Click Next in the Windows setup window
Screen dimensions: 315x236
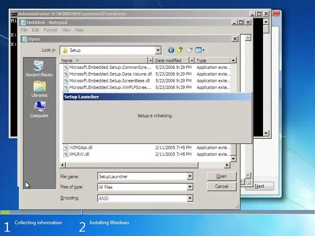coord(259,186)
